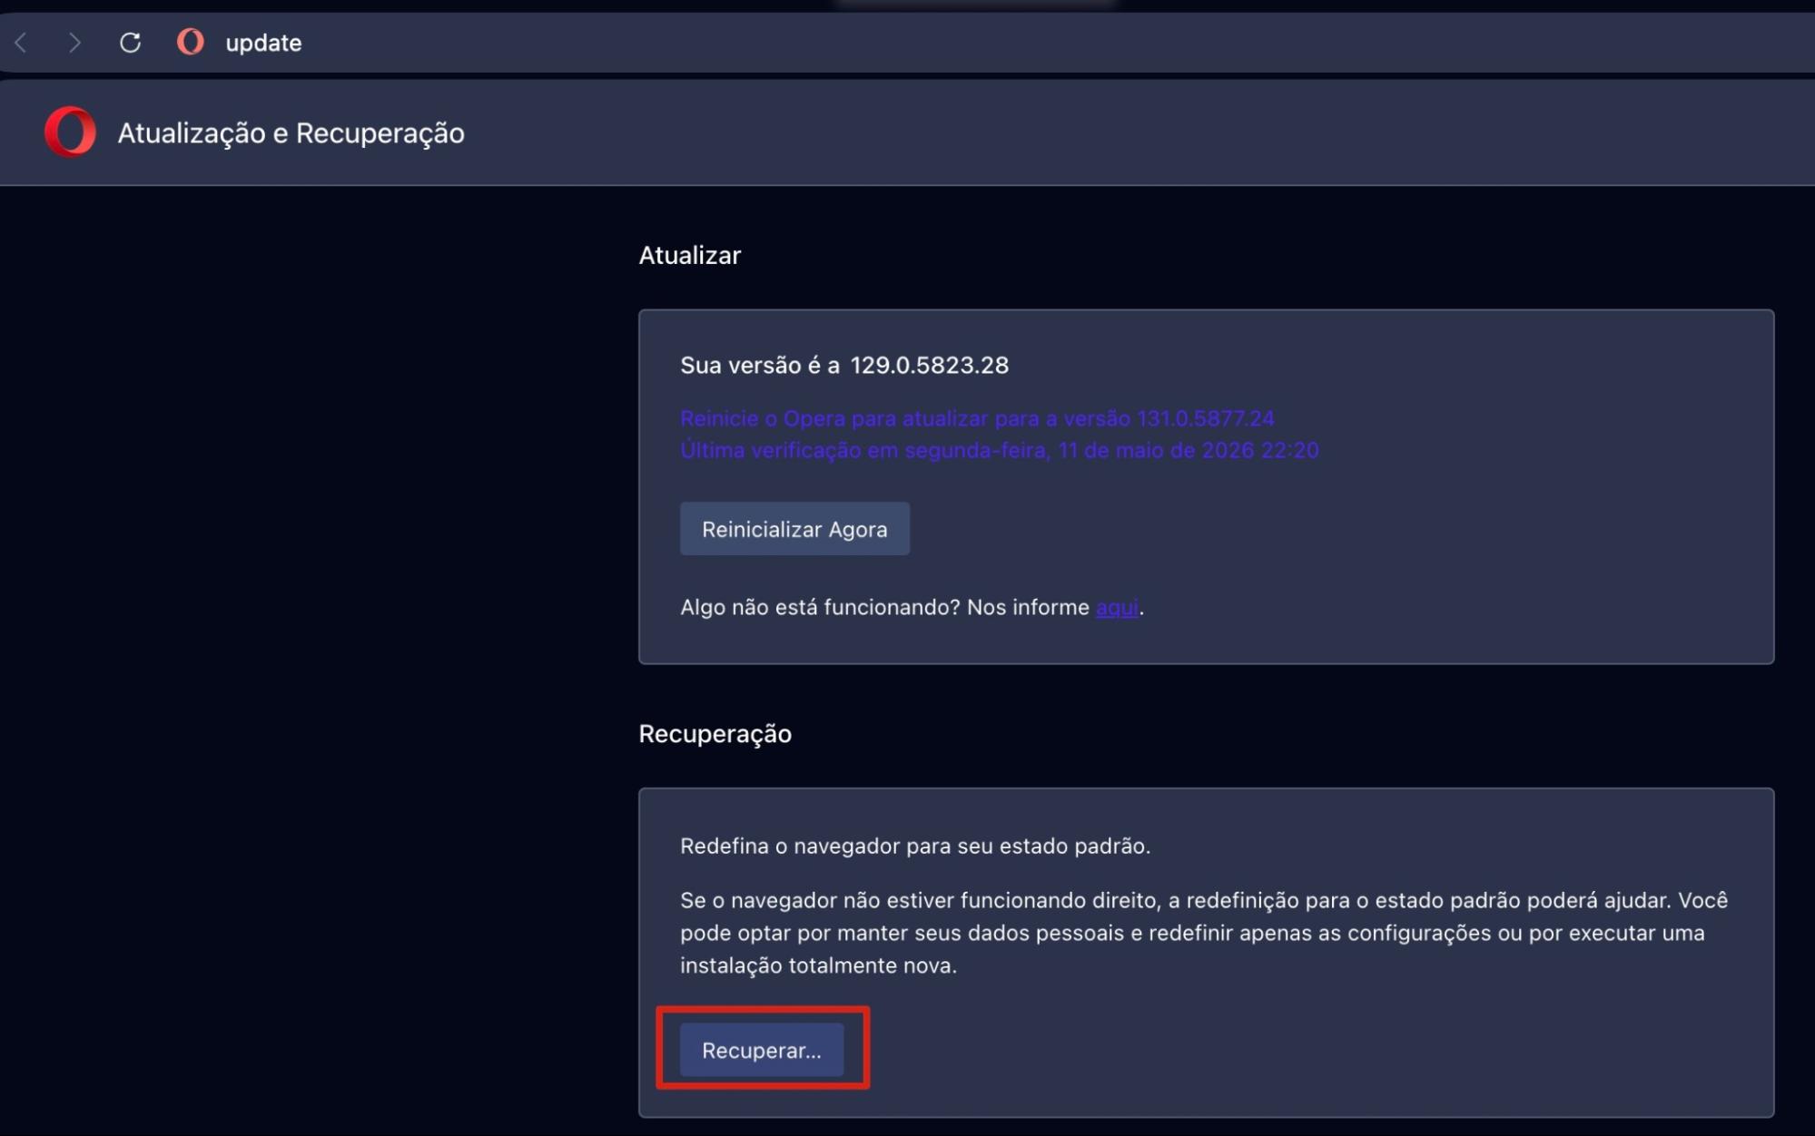Select the version number 129.0.5823.28

929,365
